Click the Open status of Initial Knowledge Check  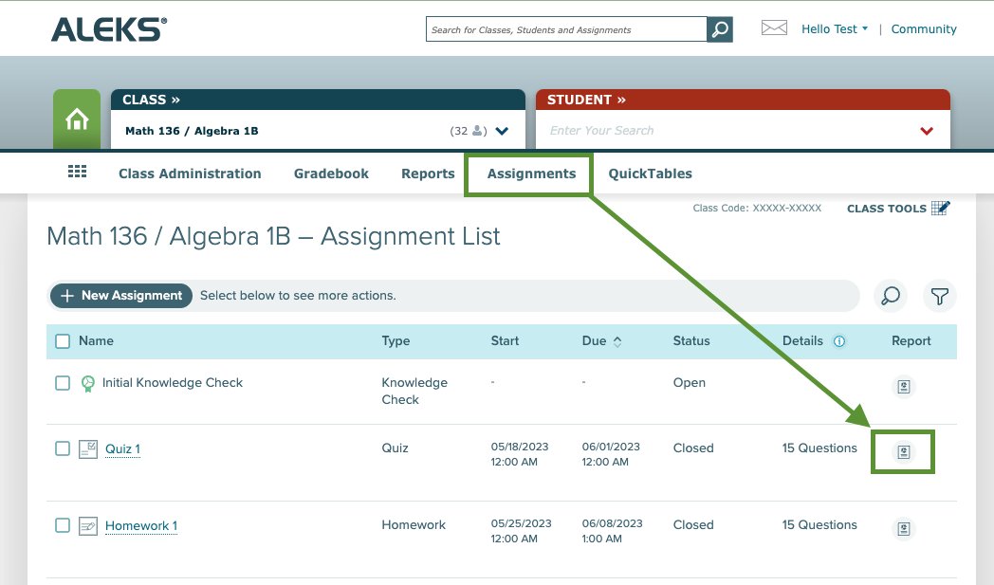690,383
